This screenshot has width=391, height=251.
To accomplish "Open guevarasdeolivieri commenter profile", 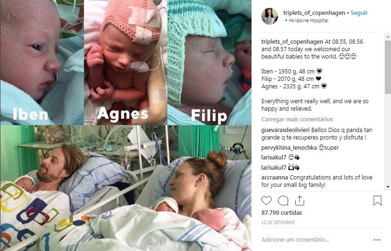I will point(285,130).
